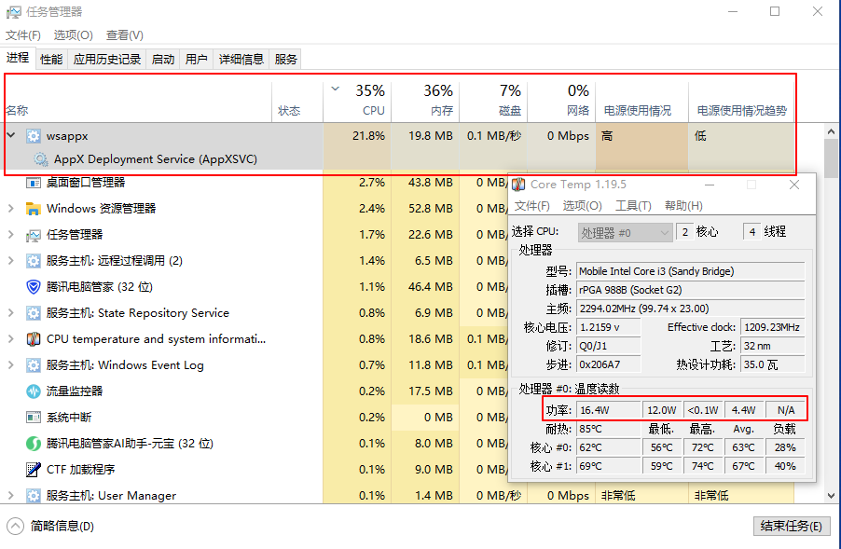The image size is (841, 549).
Task: Click the 功率 value 16.4W
Action: [x=609, y=410]
